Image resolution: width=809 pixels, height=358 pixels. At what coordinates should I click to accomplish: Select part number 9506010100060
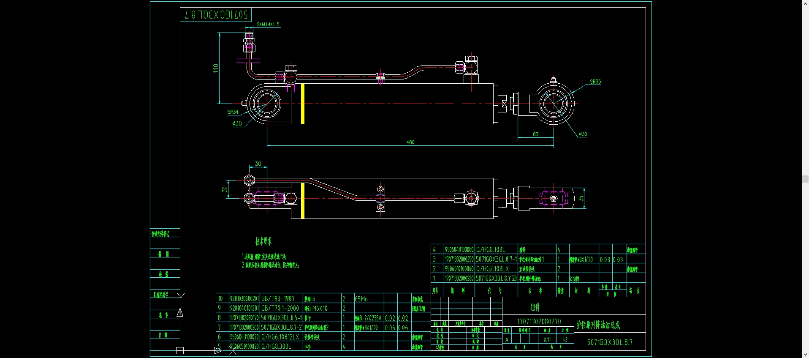click(x=459, y=269)
